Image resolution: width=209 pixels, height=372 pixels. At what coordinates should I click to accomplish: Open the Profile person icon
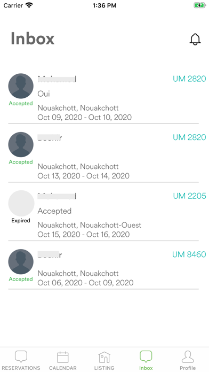coord(188,357)
